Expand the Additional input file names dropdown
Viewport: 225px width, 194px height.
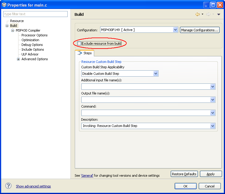coord(212,87)
